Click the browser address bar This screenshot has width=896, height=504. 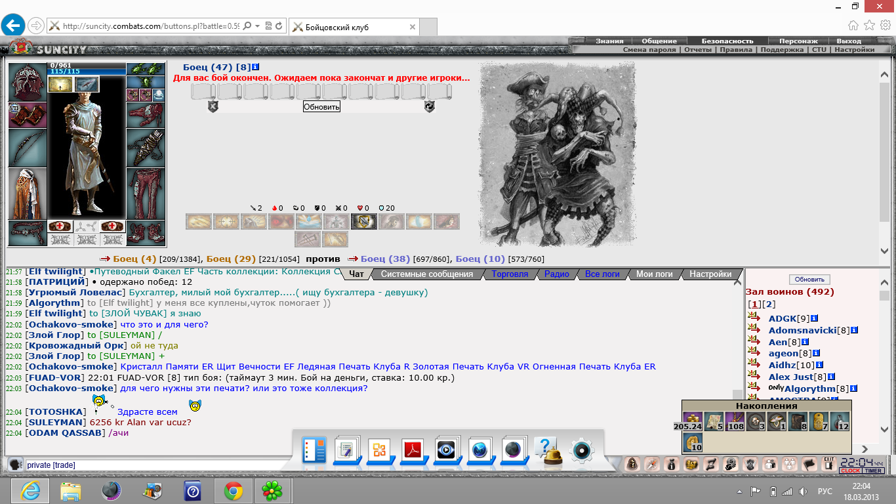coord(151,26)
